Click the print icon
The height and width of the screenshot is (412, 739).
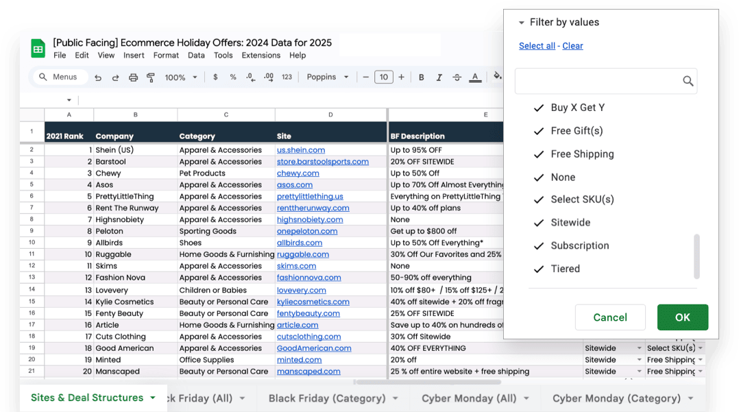[x=133, y=77]
